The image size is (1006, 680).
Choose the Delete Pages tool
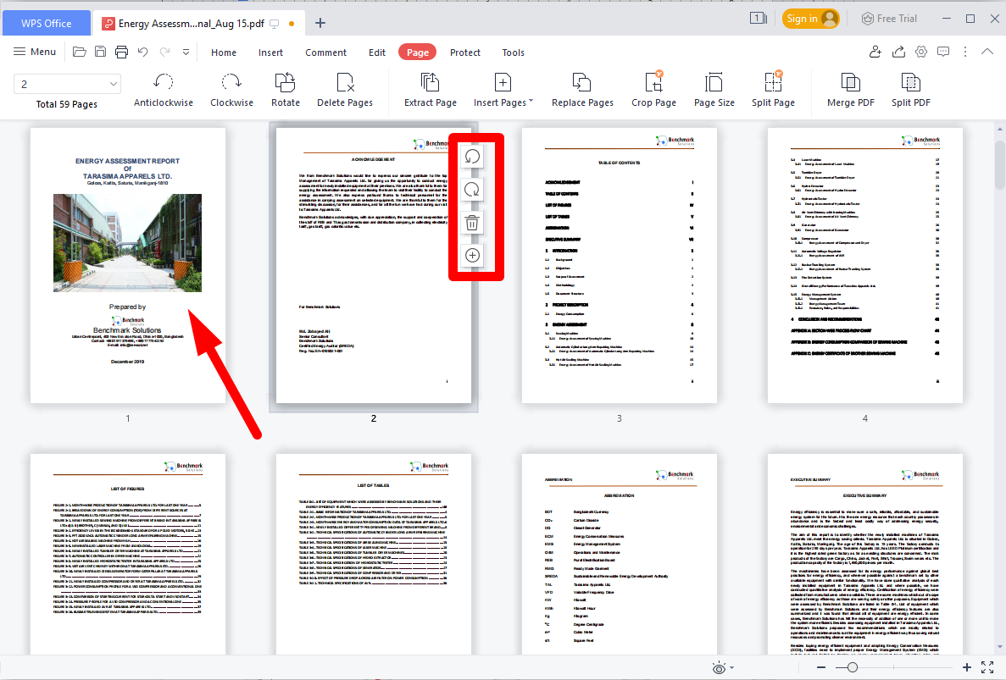click(345, 91)
